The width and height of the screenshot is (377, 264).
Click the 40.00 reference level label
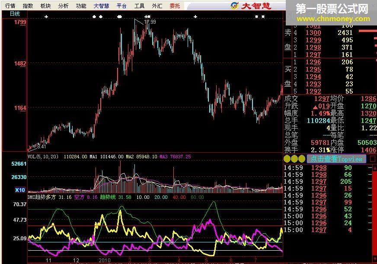(x=179, y=197)
